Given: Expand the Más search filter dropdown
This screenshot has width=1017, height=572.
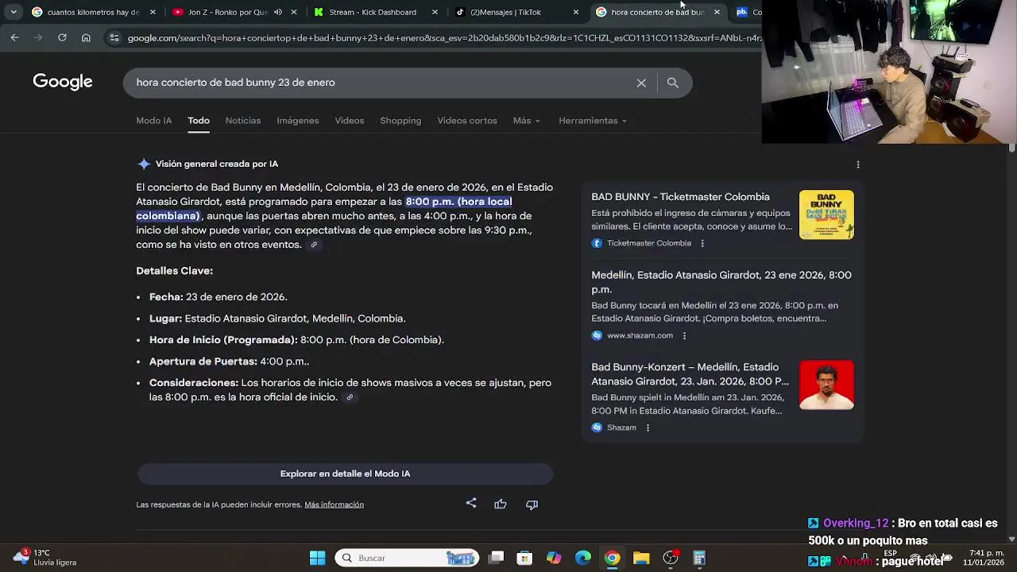Looking at the screenshot, I should coord(526,121).
